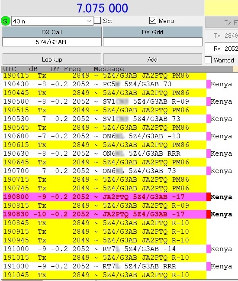
Task: Enable the Spt checkbox
Action: coord(97,20)
